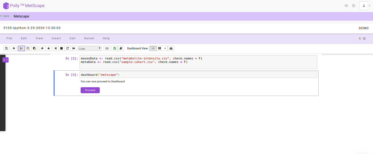Expand the user account dropdown arrow
The height and width of the screenshot is (154, 373).
(x=369, y=5)
